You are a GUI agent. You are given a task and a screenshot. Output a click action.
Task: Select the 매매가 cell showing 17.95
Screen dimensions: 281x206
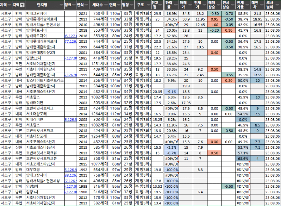click(x=186, y=103)
